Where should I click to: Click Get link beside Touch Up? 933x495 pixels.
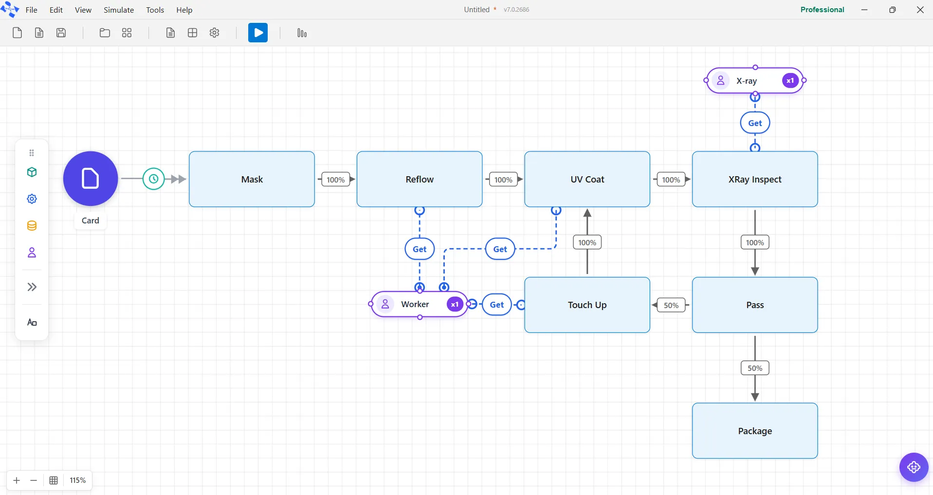tap(497, 305)
